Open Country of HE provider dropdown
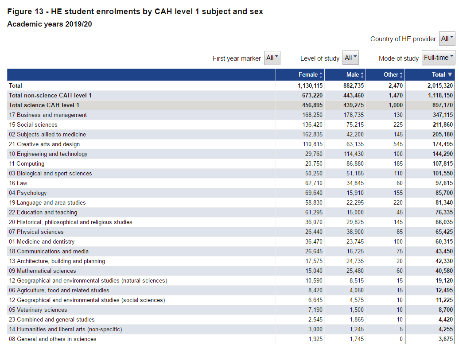This screenshot has height=349, width=459. tap(447, 39)
